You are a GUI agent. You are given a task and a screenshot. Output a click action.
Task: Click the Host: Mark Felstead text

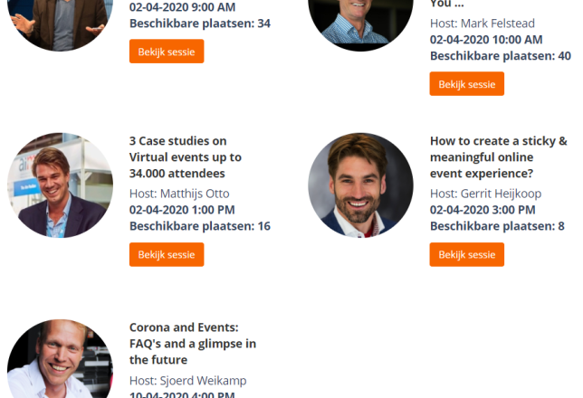483,24
